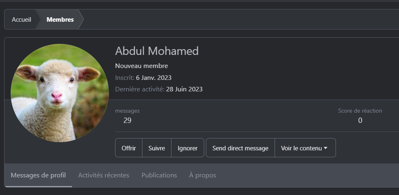Go to the Membres breadcrumb
The image size is (399, 195).
pyautogui.click(x=60, y=20)
